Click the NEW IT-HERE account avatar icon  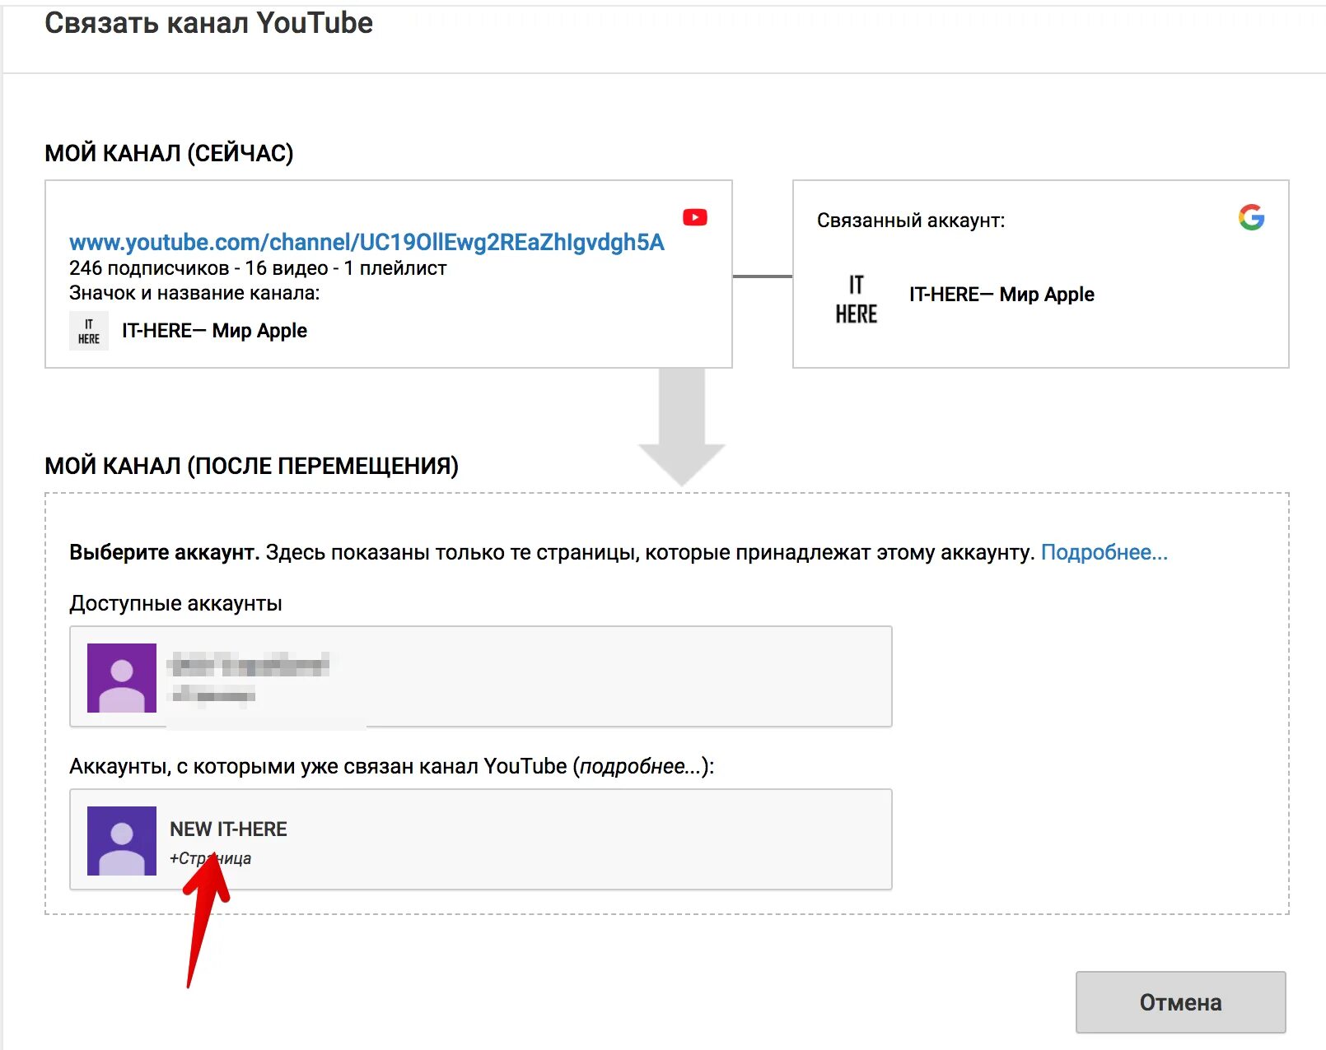point(122,840)
